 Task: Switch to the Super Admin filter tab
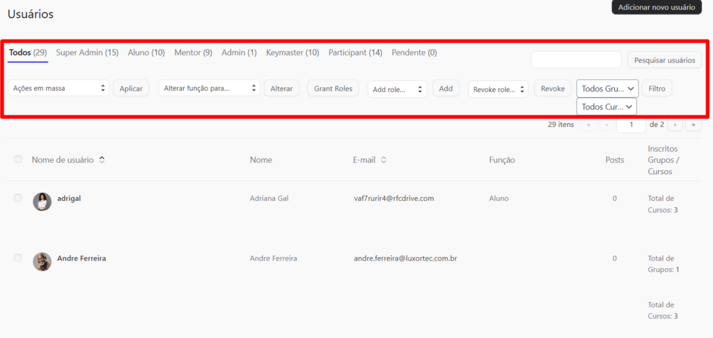point(87,52)
